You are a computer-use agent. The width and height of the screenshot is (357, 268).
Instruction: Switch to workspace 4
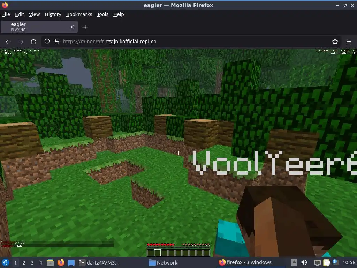pos(41,263)
